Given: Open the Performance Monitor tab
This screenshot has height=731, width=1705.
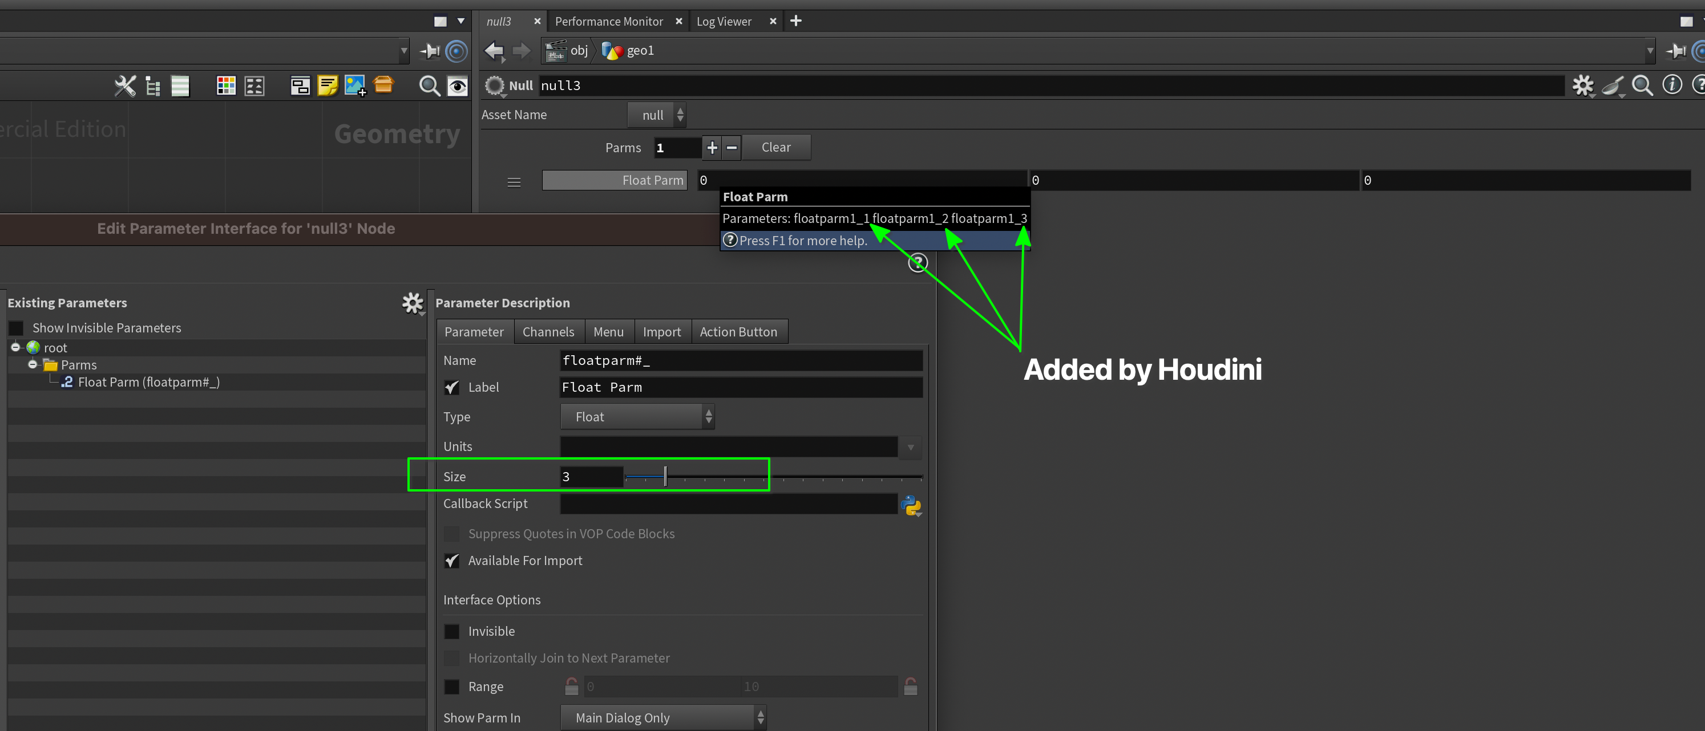Looking at the screenshot, I should 608,22.
